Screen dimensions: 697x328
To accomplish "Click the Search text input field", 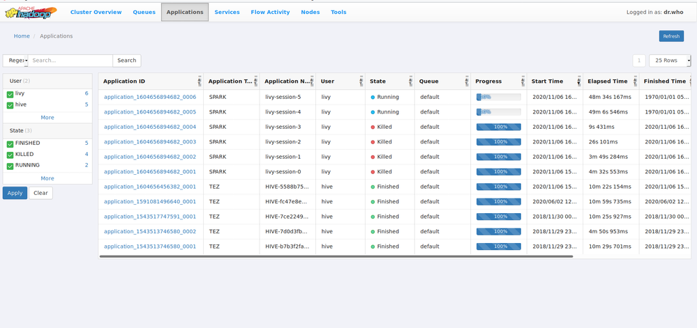I will pos(70,61).
